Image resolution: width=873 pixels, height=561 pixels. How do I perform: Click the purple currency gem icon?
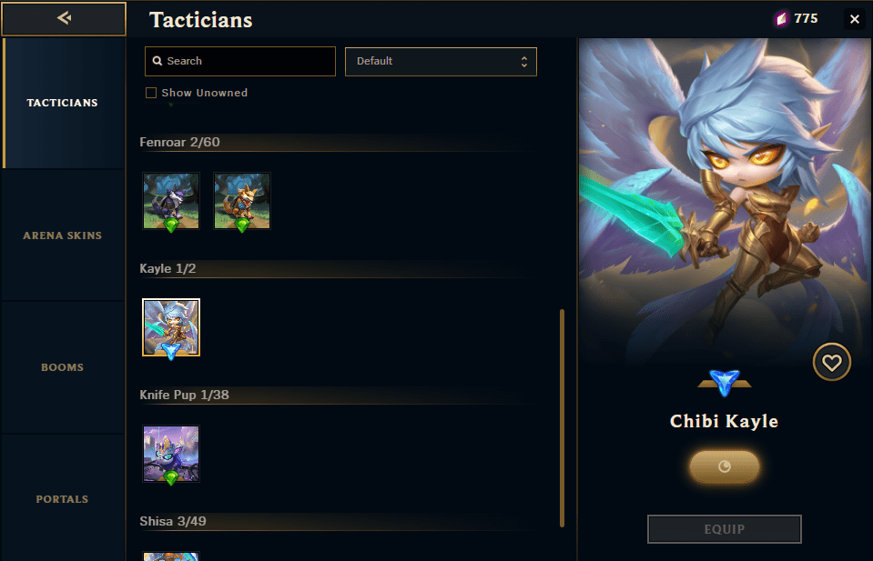tap(782, 19)
